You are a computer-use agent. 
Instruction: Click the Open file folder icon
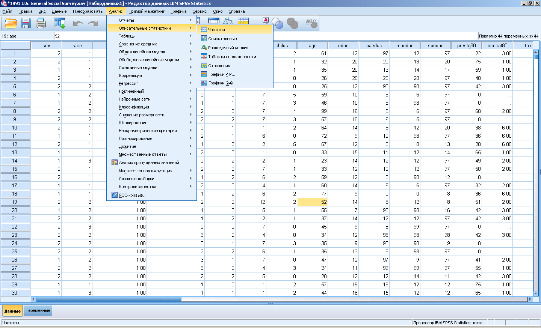click(11, 24)
